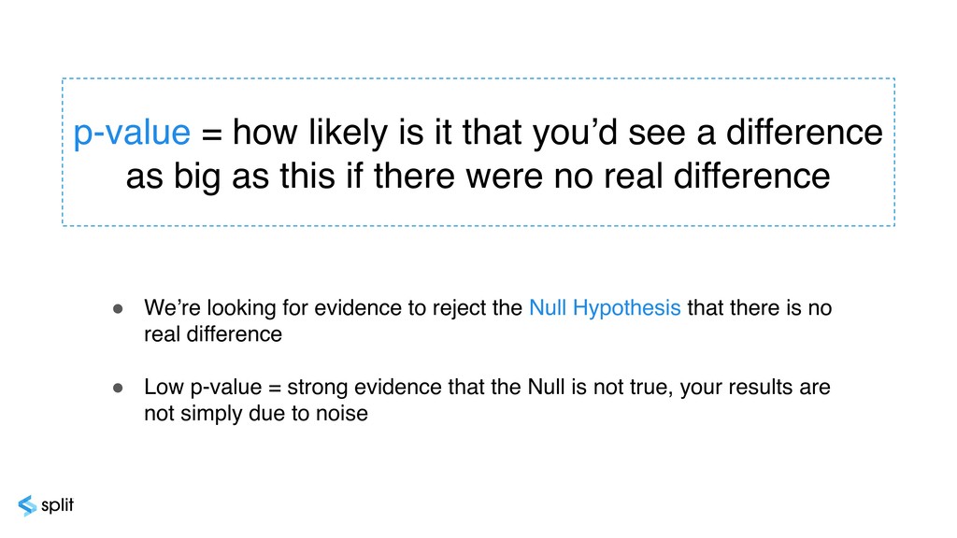Click 'how likely' in the heading
Viewport: 957px width, 538px height.
(310, 133)
